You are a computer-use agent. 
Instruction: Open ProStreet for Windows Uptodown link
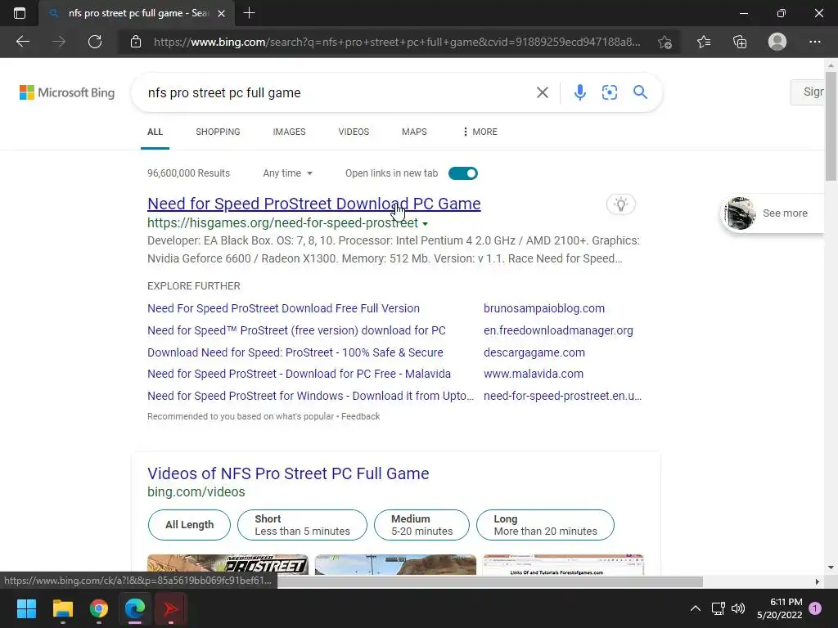(310, 396)
